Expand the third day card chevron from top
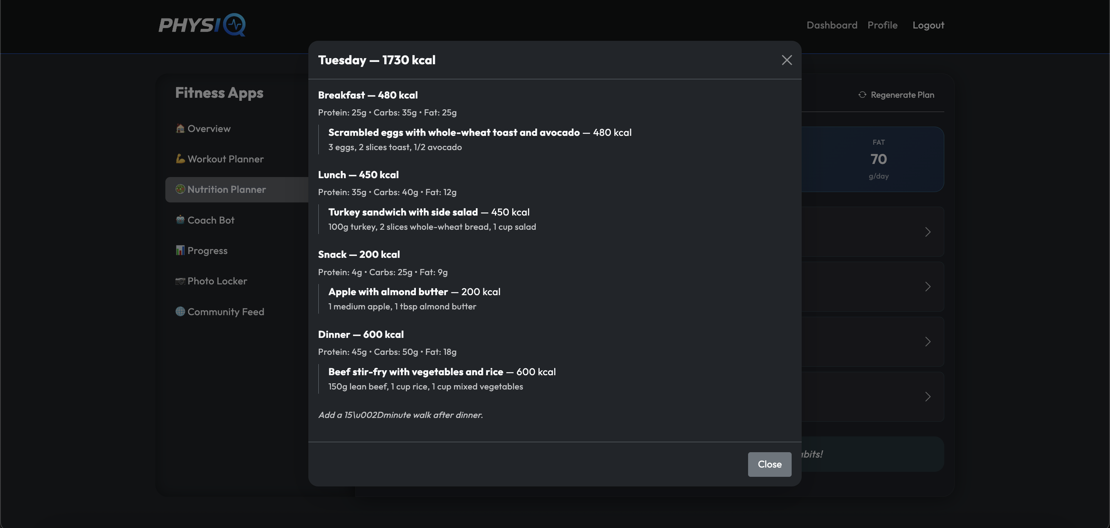The height and width of the screenshot is (528, 1110). coord(928,342)
